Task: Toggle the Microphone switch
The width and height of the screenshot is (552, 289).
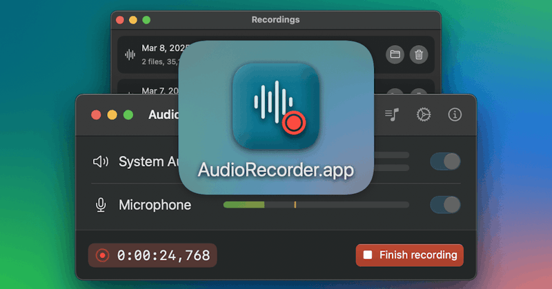Action: [x=445, y=205]
